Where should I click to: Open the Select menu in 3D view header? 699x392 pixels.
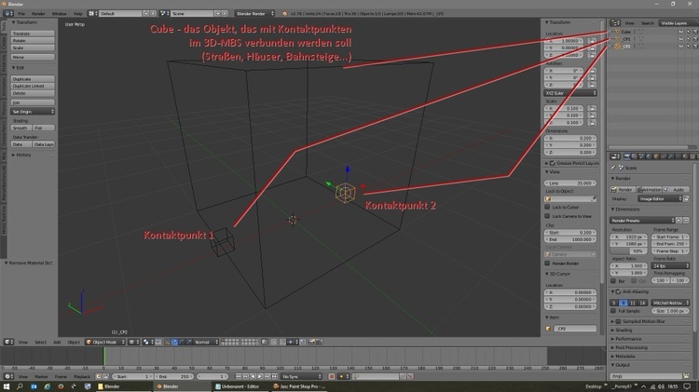41,342
